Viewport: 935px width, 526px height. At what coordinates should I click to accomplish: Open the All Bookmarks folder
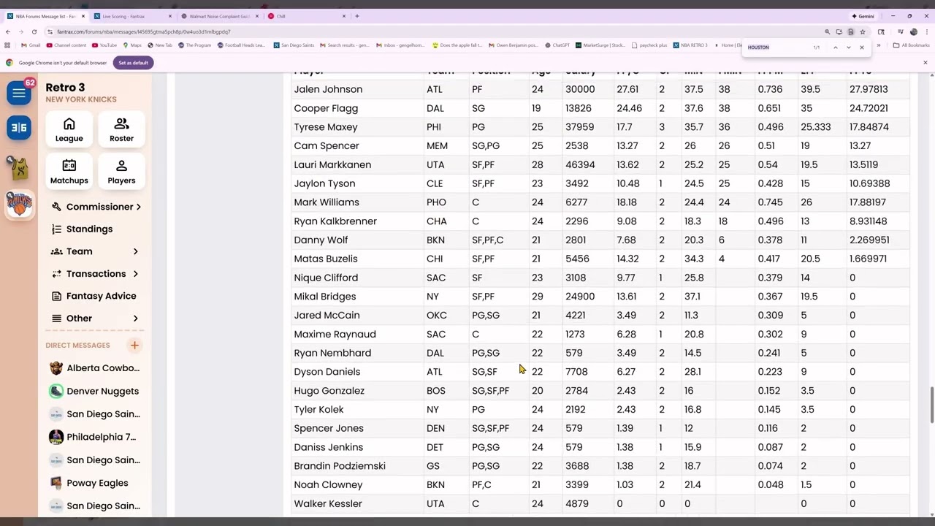(x=911, y=45)
